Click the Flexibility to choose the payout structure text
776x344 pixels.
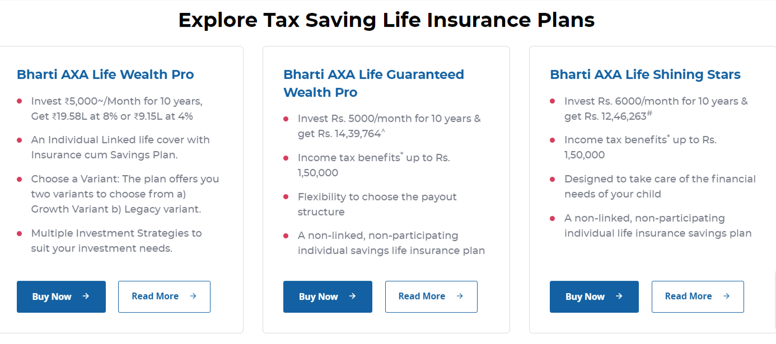point(377,204)
